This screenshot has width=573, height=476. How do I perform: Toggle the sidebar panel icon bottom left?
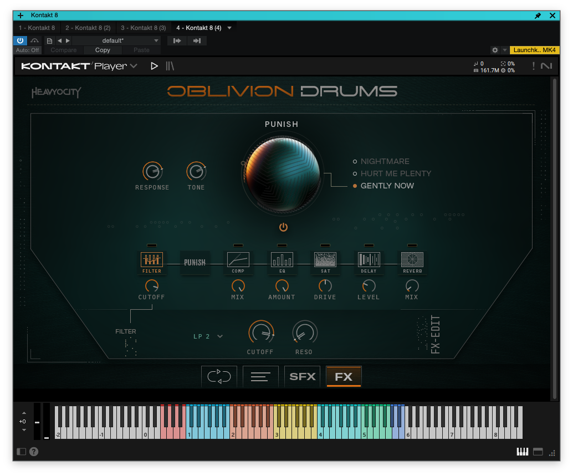22,452
